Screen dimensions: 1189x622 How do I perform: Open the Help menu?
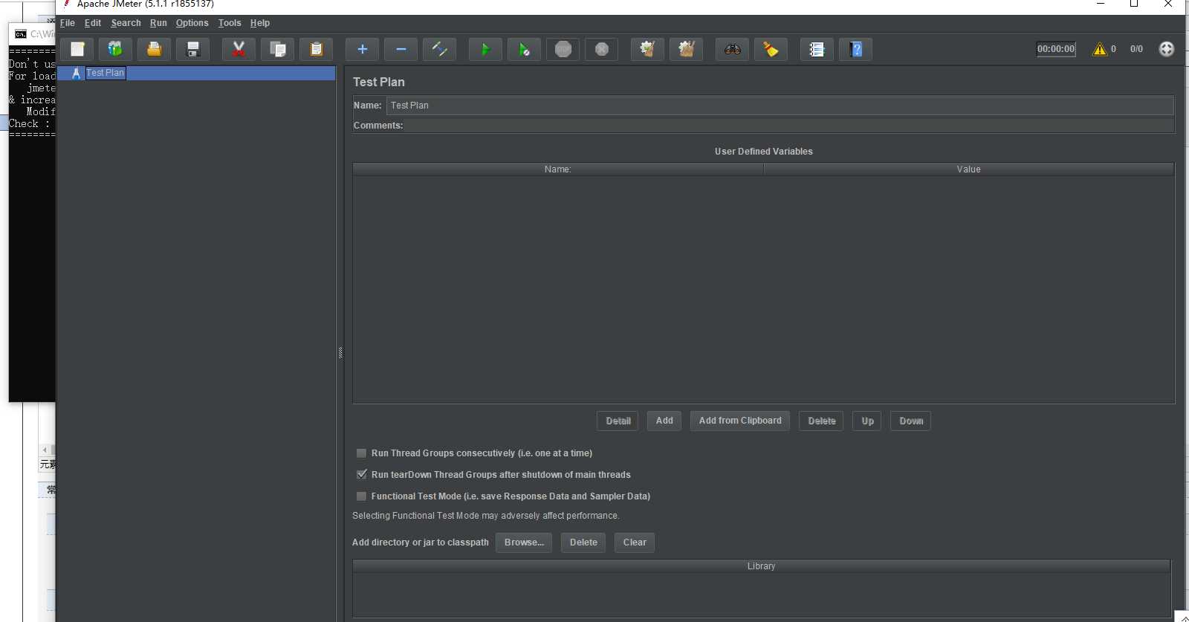260,23
